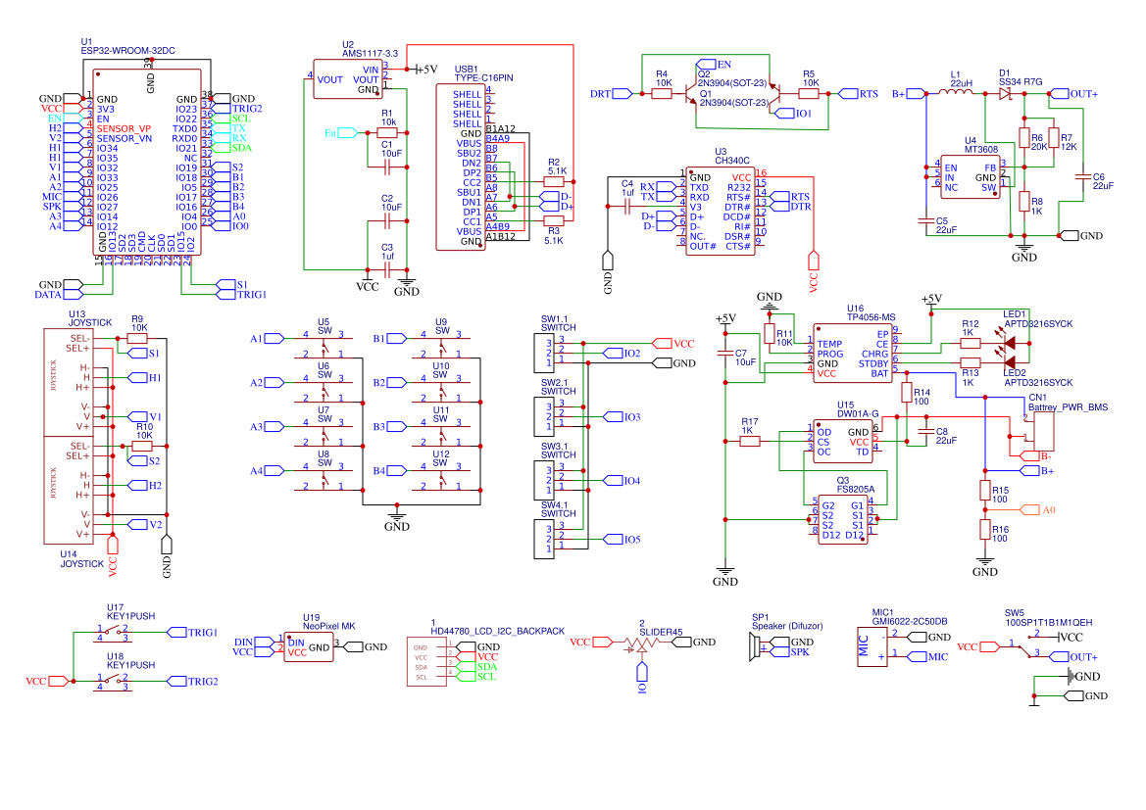Select the R5 10K resistor symbol
1146x810 pixels.
pos(809,93)
